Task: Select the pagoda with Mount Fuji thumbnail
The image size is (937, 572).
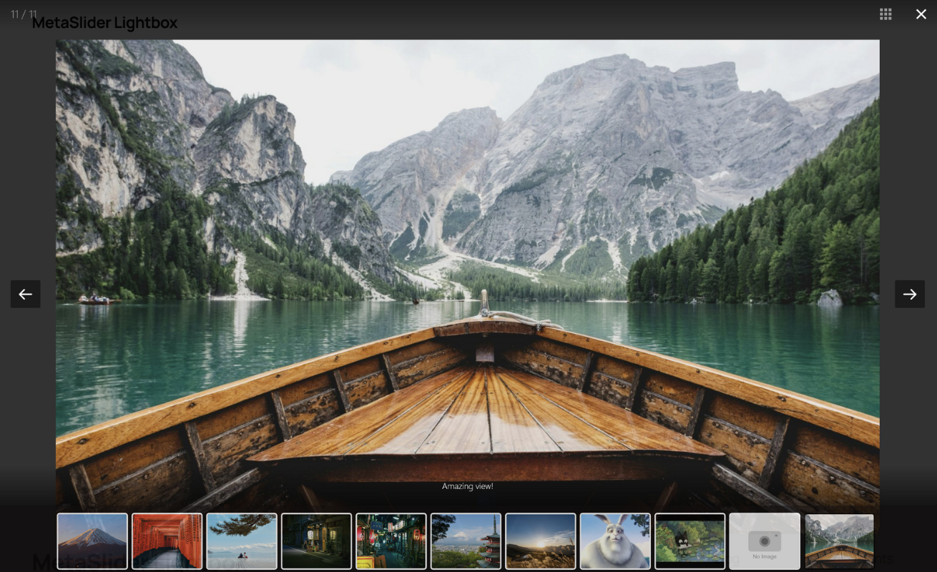Action: (x=466, y=541)
